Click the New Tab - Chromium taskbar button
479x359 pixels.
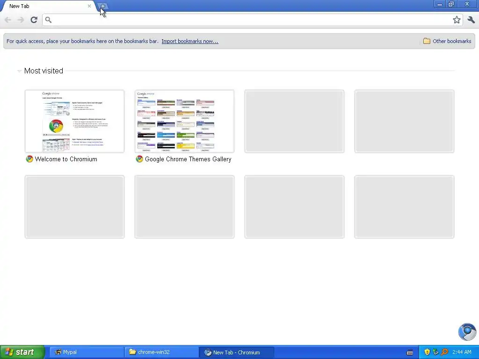(x=236, y=352)
